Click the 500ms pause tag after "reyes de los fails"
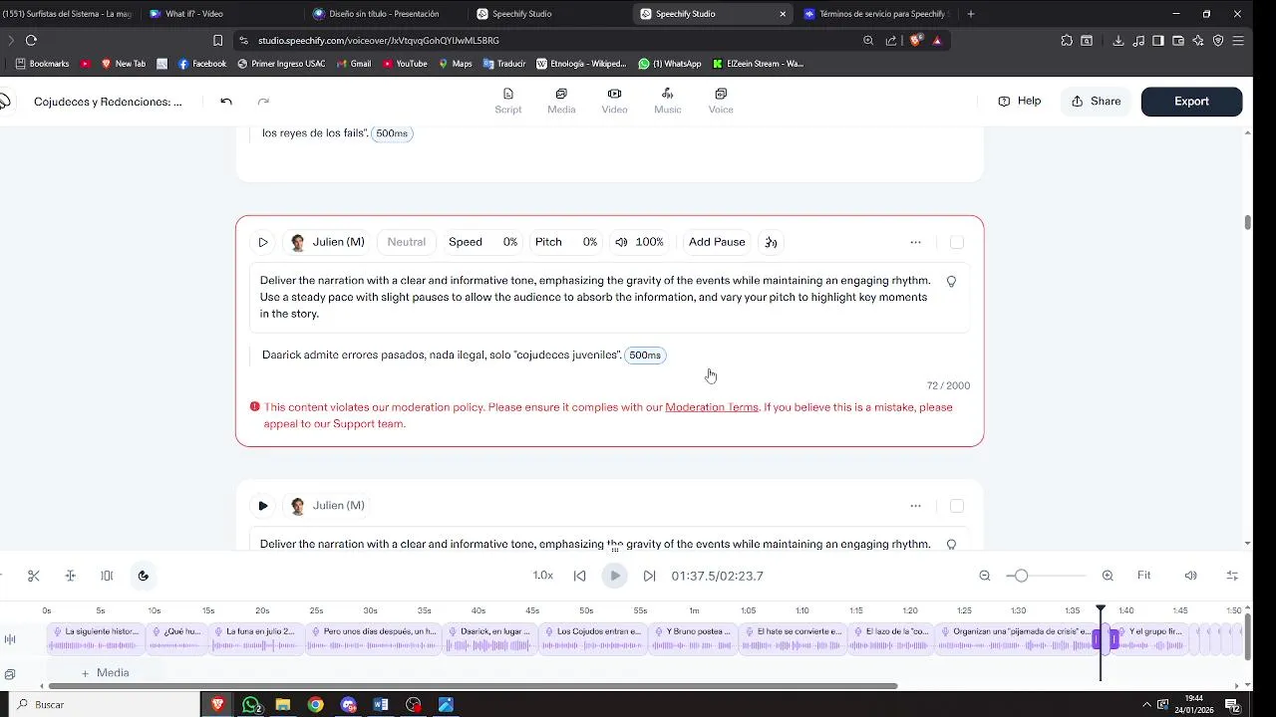1276x717 pixels. pyautogui.click(x=392, y=133)
